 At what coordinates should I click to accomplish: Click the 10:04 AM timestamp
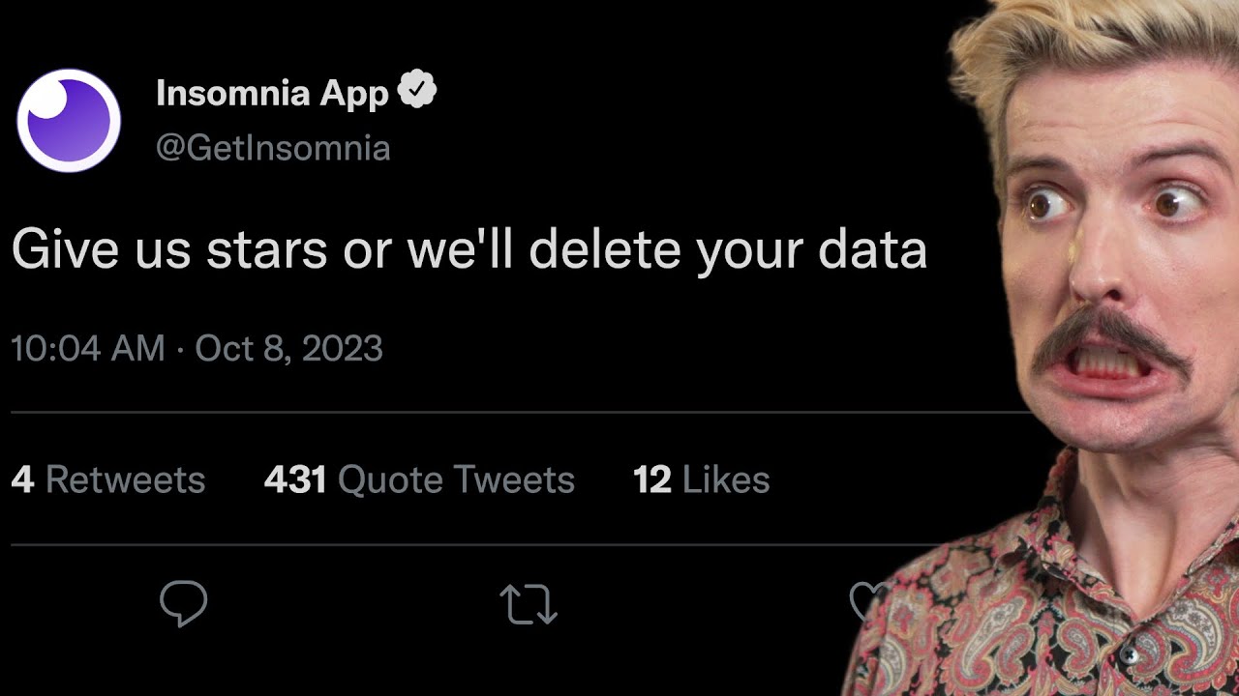point(88,348)
